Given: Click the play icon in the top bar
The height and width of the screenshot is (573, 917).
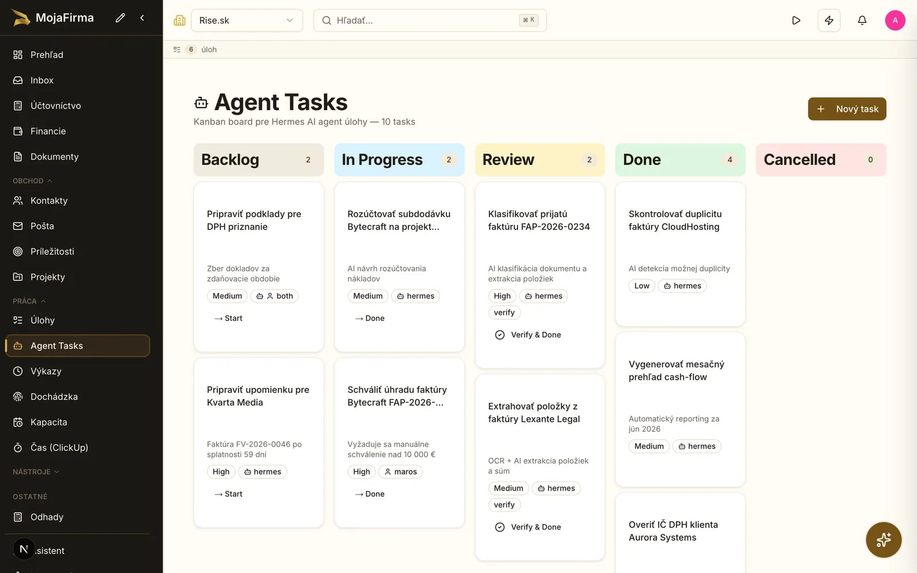Looking at the screenshot, I should coord(796,21).
